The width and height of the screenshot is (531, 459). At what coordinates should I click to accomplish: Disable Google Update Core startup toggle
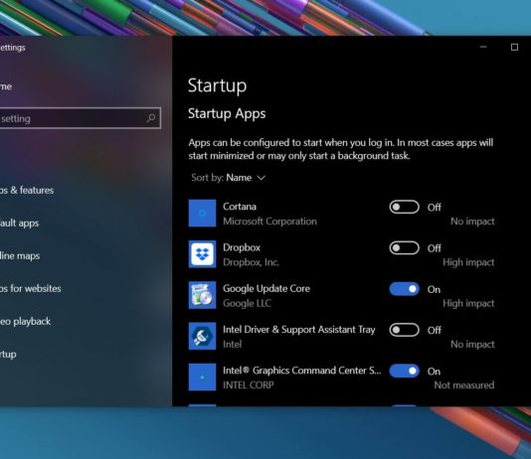404,289
